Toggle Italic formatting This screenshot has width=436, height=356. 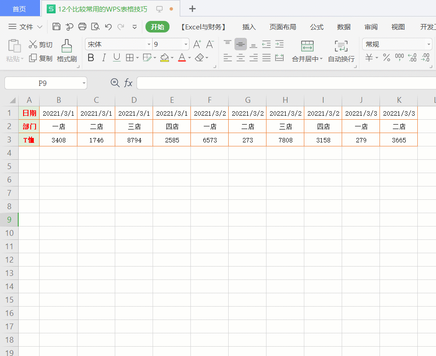(x=104, y=58)
